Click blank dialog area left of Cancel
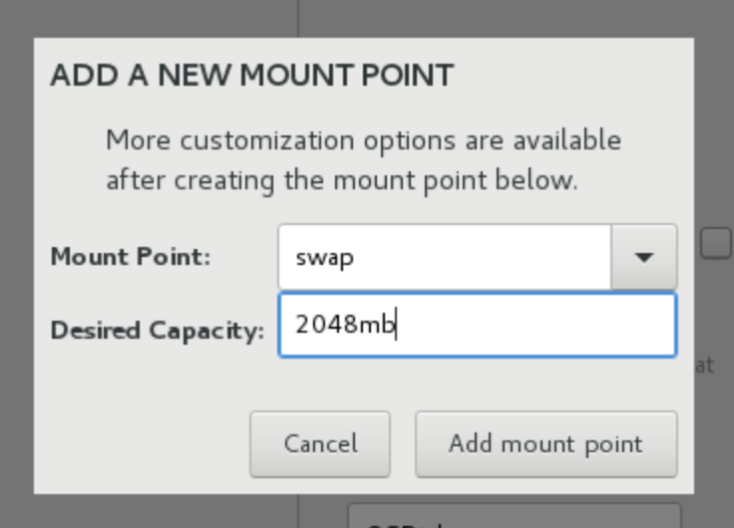 point(141,444)
